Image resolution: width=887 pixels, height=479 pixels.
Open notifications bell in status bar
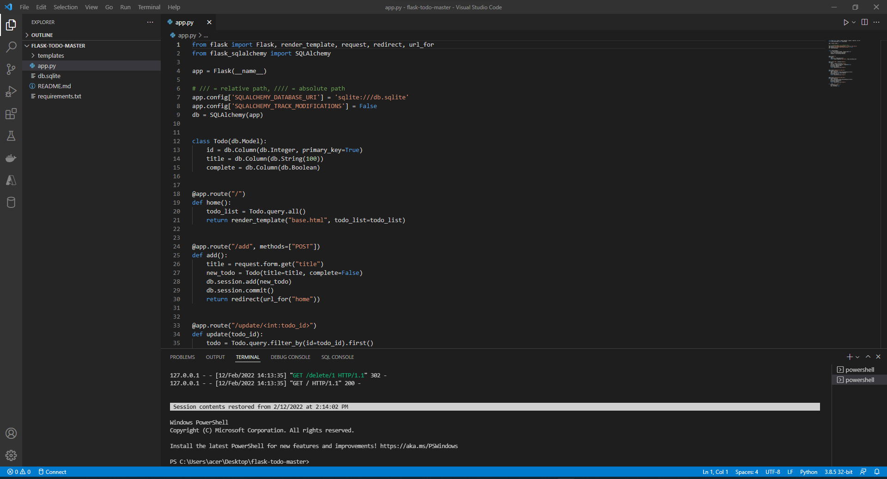tap(877, 472)
